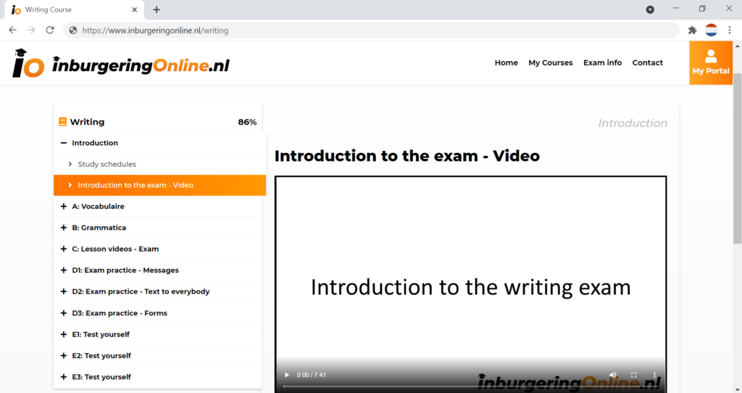The image size is (742, 393).
Task: Reload the page
Action: click(x=50, y=30)
